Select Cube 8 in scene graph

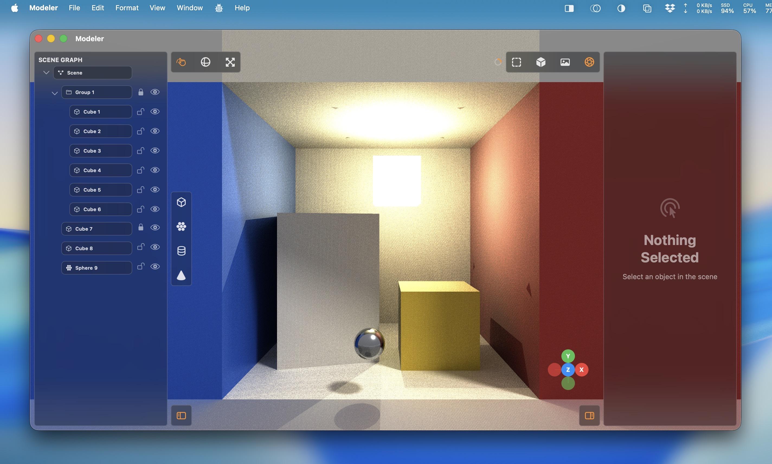(97, 248)
